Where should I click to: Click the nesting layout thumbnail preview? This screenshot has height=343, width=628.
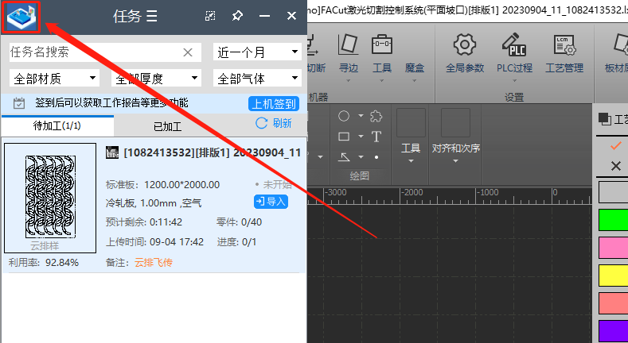[x=50, y=198]
